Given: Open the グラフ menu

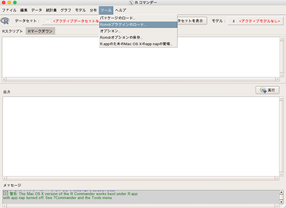Looking at the screenshot, I should pos(66,10).
